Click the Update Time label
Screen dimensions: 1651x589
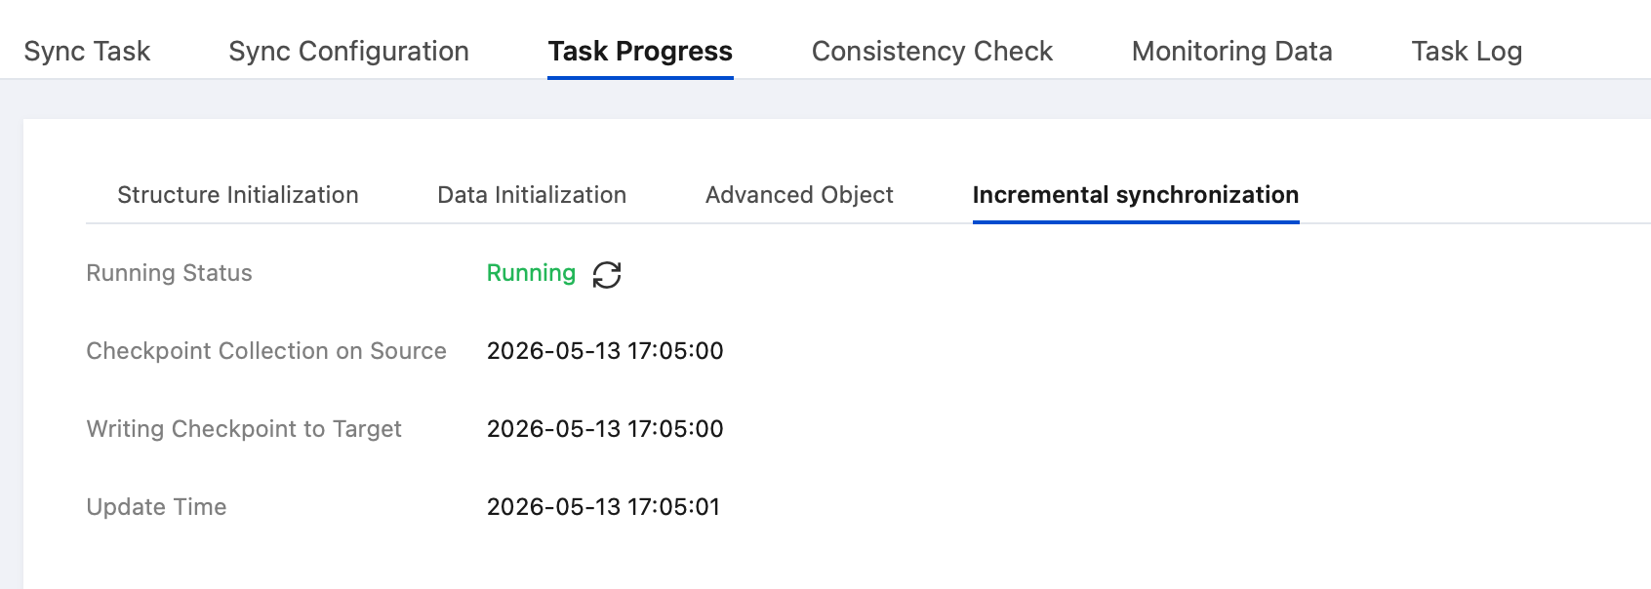click(156, 507)
